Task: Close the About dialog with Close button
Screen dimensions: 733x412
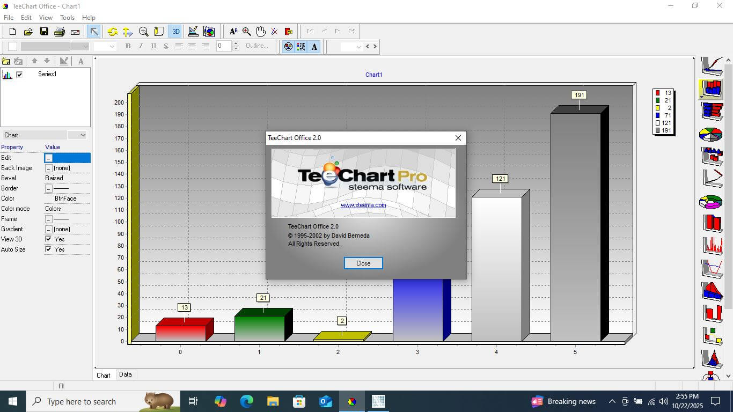Action: coord(363,263)
